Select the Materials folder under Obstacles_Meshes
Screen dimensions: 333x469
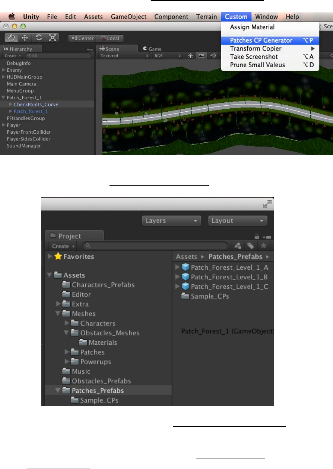pos(98,342)
